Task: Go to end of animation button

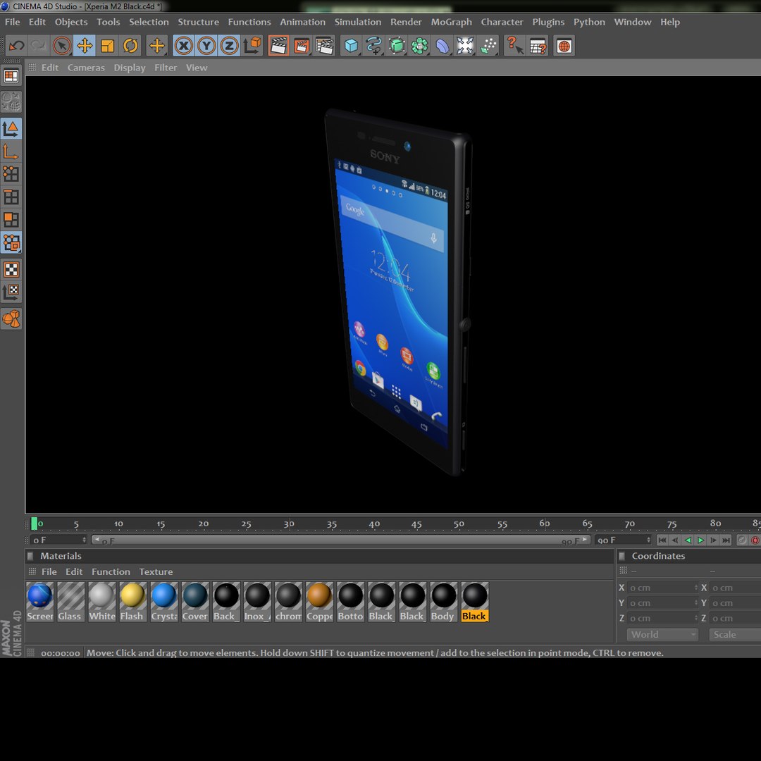Action: point(726,540)
